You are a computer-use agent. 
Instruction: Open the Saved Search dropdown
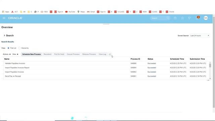click(x=200, y=36)
